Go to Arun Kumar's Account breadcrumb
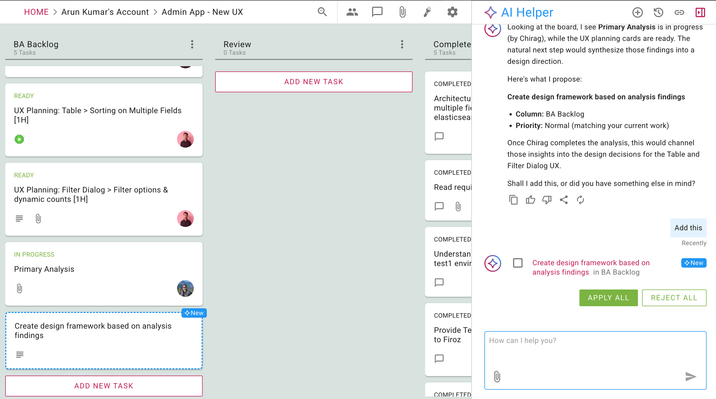Image resolution: width=716 pixels, height=399 pixels. point(105,12)
